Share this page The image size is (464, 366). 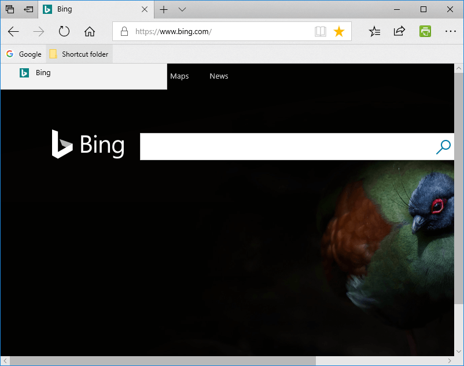(x=399, y=31)
